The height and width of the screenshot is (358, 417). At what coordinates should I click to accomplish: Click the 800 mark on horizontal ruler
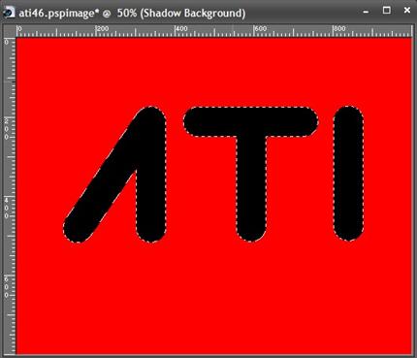coord(339,29)
